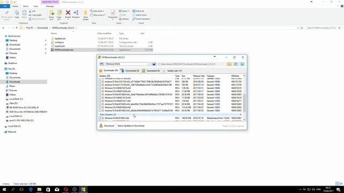
Task: Open the Store taskbar icon
Action: tap(48, 189)
